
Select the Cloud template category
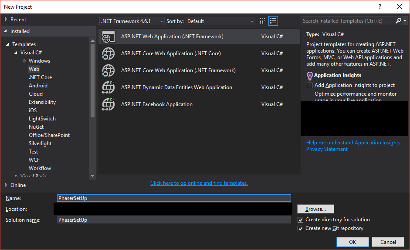(36, 94)
